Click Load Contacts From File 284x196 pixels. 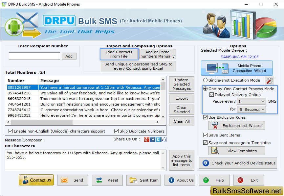click(119, 54)
